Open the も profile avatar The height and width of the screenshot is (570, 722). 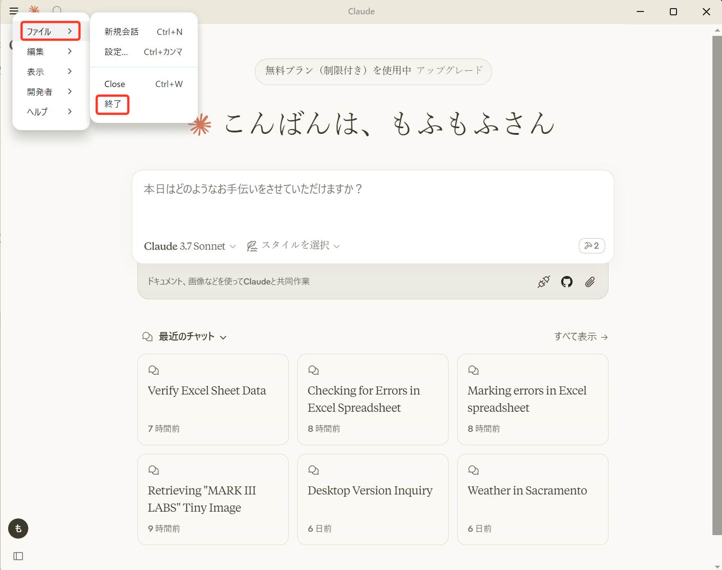(18, 528)
